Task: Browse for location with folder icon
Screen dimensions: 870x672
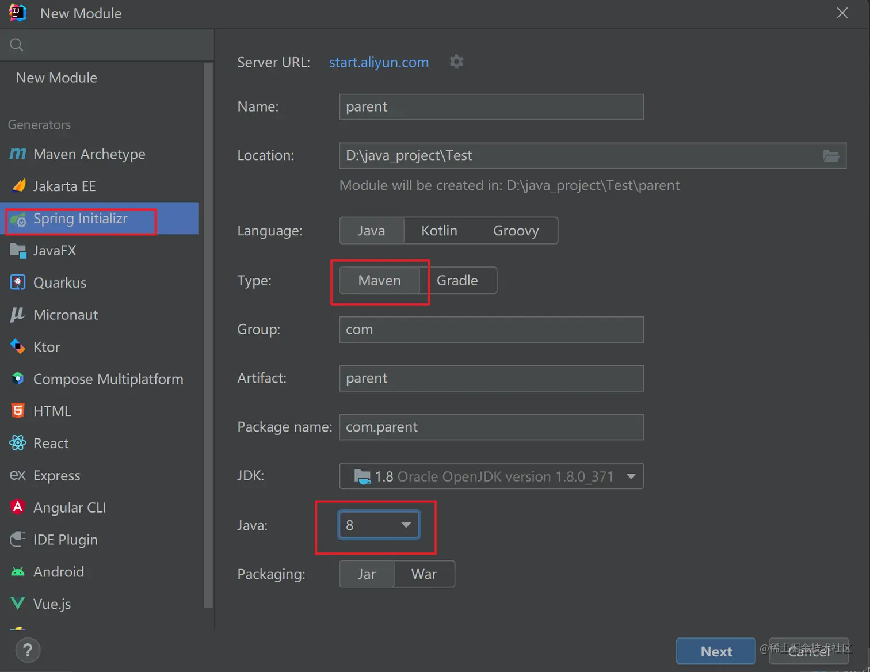Action: (x=831, y=156)
